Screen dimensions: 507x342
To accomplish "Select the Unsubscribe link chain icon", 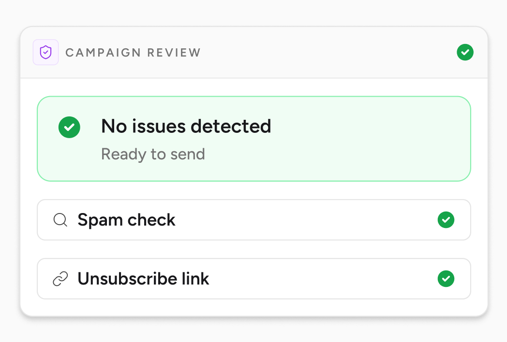I will pyautogui.click(x=60, y=279).
